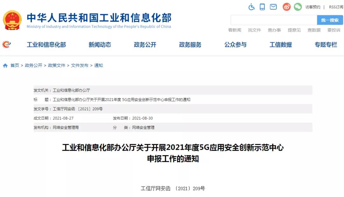Open the 要投诉 complaint link

(333, 30)
